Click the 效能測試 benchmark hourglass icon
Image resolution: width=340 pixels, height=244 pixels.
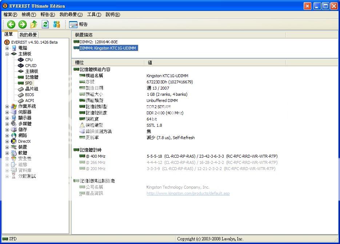click(x=14, y=176)
